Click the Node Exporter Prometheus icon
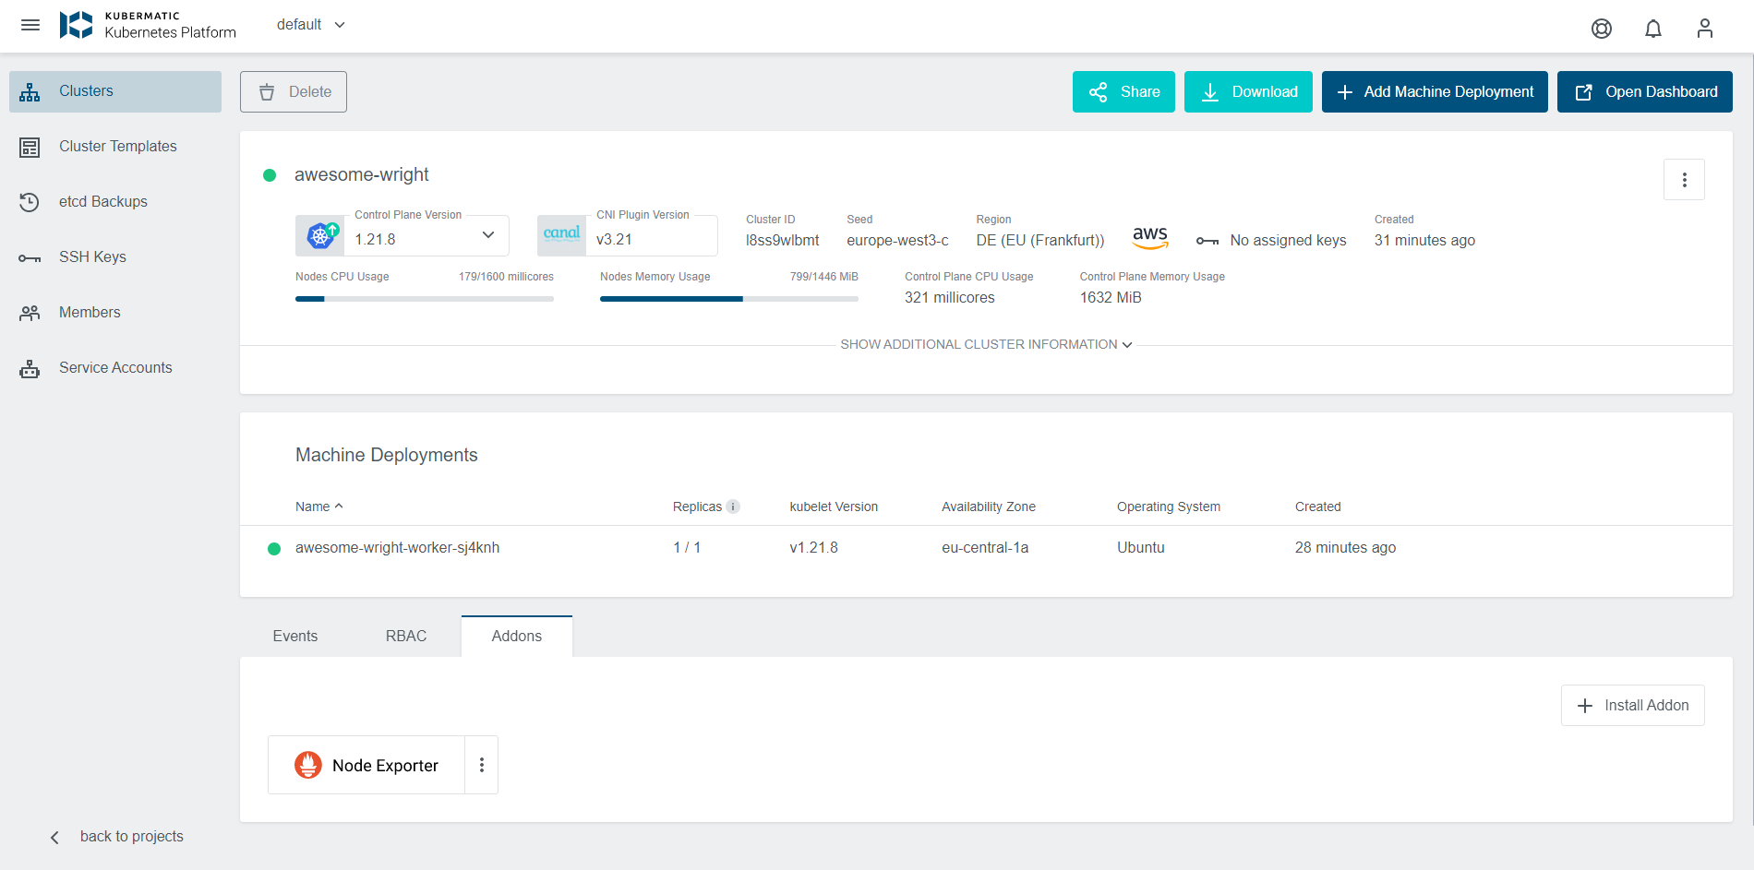The width and height of the screenshot is (1754, 870). coord(308,765)
